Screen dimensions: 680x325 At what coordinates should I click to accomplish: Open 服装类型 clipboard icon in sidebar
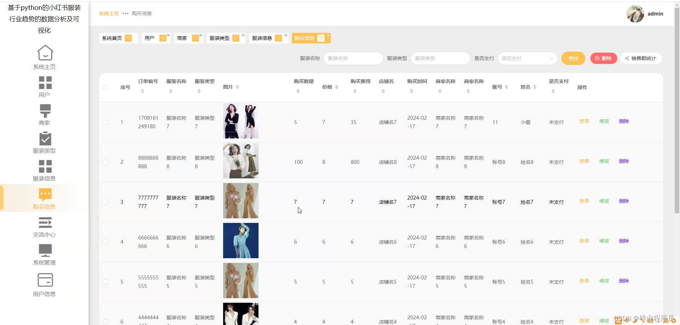(x=45, y=138)
